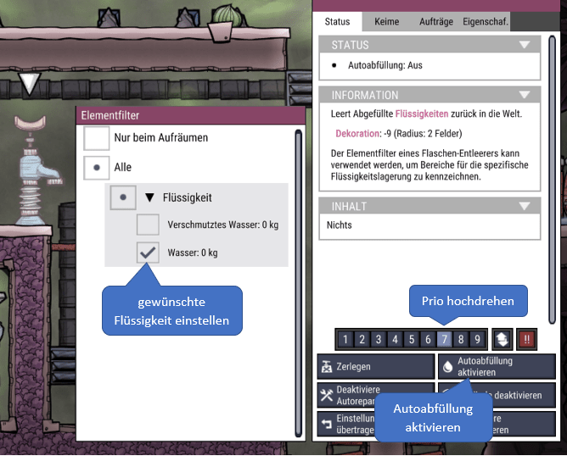
Task: Click the Zerlegen button
Action: tap(376, 366)
